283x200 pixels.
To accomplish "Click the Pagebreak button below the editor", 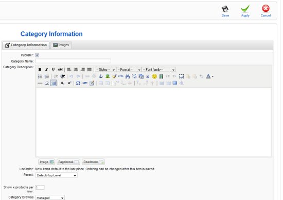I will (68, 162).
